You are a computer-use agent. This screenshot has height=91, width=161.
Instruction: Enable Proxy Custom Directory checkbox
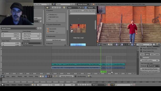tap(141, 49)
